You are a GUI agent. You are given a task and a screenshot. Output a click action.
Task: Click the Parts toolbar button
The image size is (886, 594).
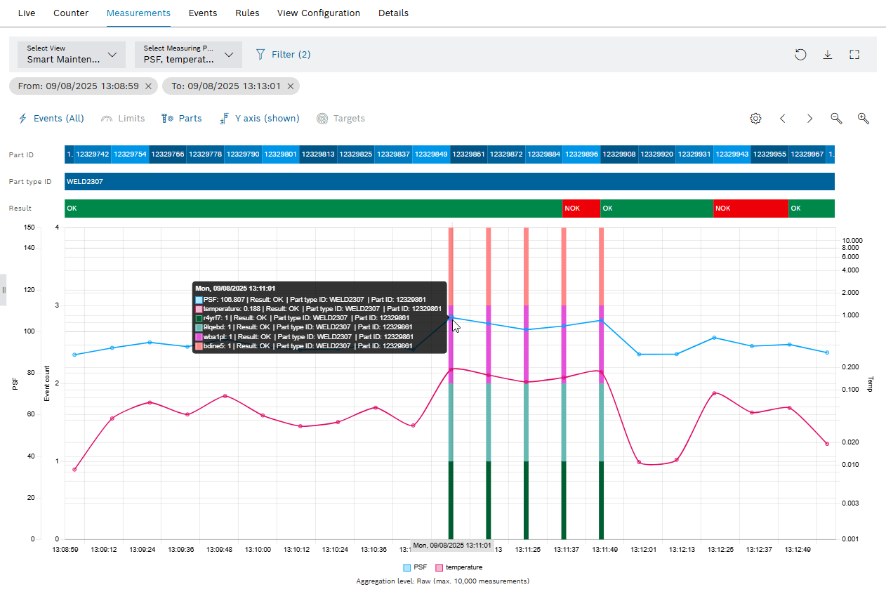point(182,118)
